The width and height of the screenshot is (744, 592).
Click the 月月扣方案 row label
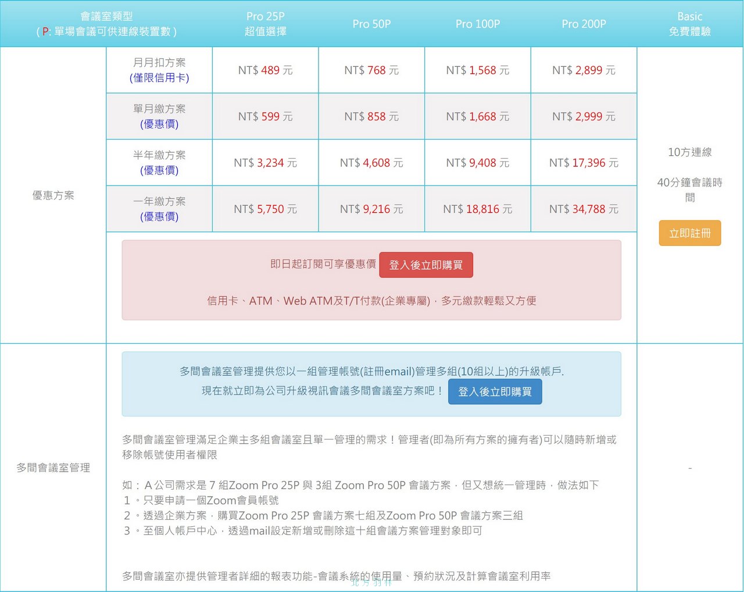coord(159,70)
